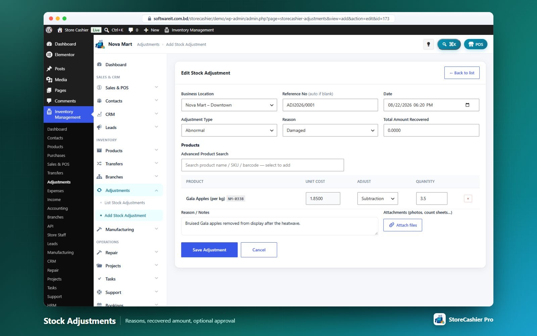Open Purchases in WordPress submenu
This screenshot has width=537, height=336.
[x=56, y=156]
